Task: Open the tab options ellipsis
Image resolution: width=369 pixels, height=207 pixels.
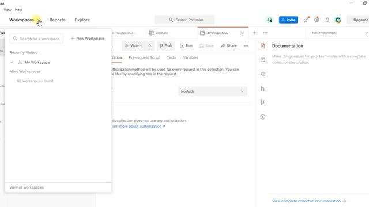Action: point(265,33)
